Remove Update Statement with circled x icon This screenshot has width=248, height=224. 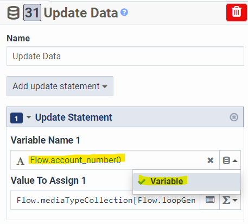234,117
